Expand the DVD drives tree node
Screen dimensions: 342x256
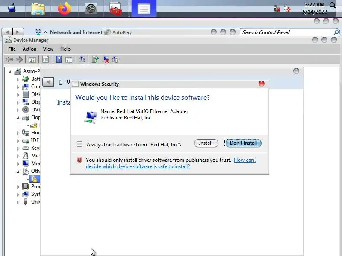point(18,110)
